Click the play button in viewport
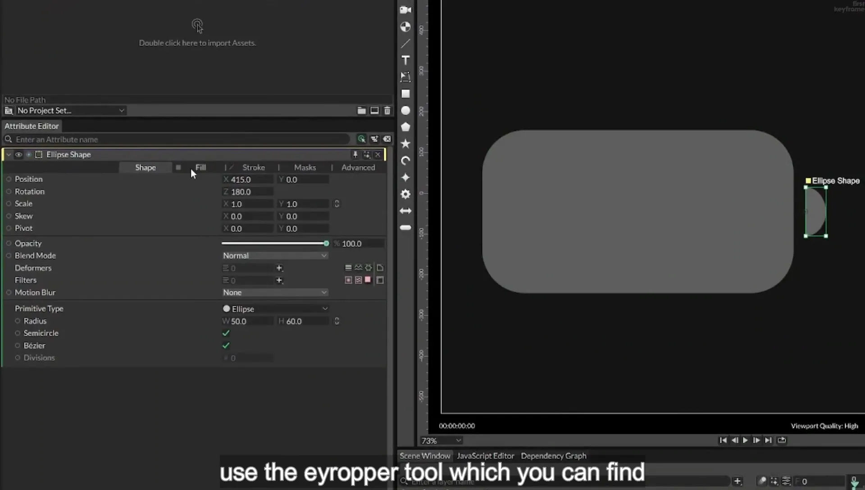 (x=745, y=440)
